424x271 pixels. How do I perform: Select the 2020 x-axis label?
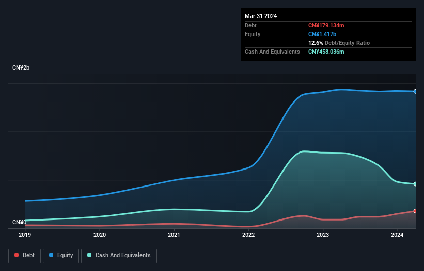click(x=100, y=235)
